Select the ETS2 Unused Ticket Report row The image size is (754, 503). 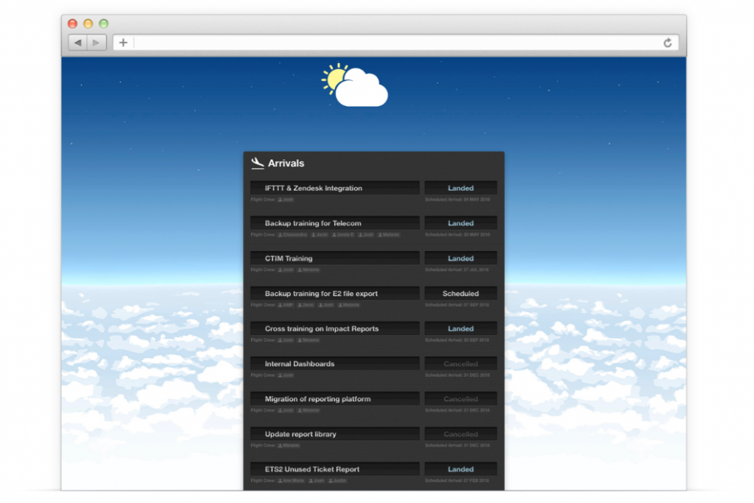pos(335,469)
